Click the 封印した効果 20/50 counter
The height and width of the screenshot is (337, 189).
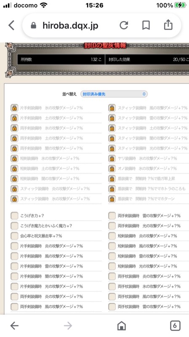pos(147,59)
